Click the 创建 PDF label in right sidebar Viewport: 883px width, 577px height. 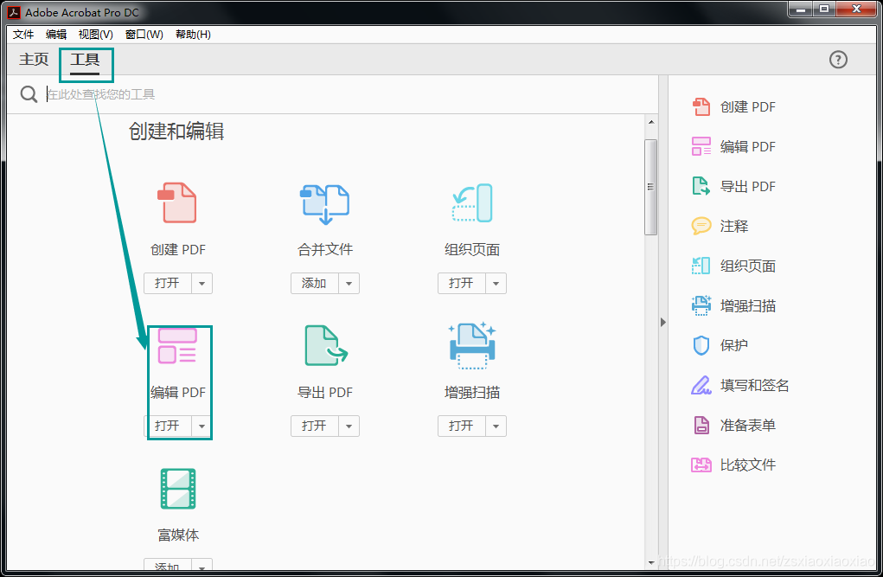(748, 107)
